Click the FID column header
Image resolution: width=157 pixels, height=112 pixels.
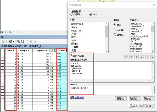(x=11, y=51)
